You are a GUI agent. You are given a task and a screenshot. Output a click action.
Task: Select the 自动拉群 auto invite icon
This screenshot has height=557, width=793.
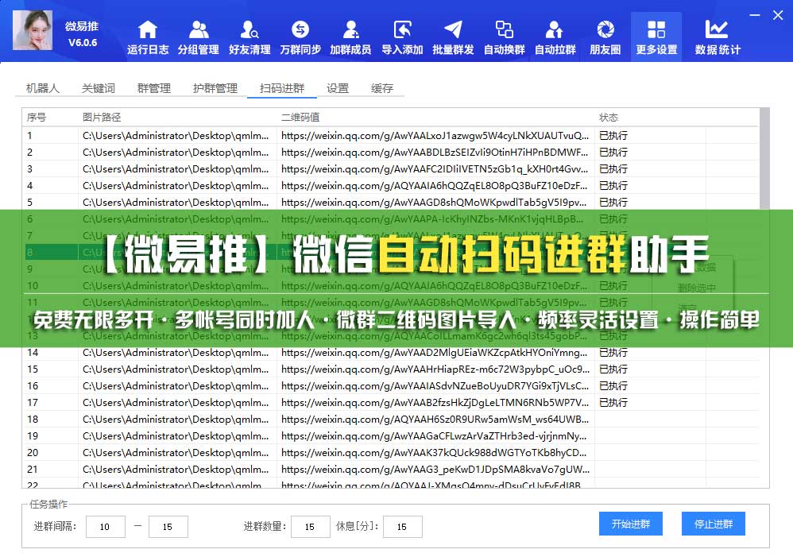tap(555, 37)
